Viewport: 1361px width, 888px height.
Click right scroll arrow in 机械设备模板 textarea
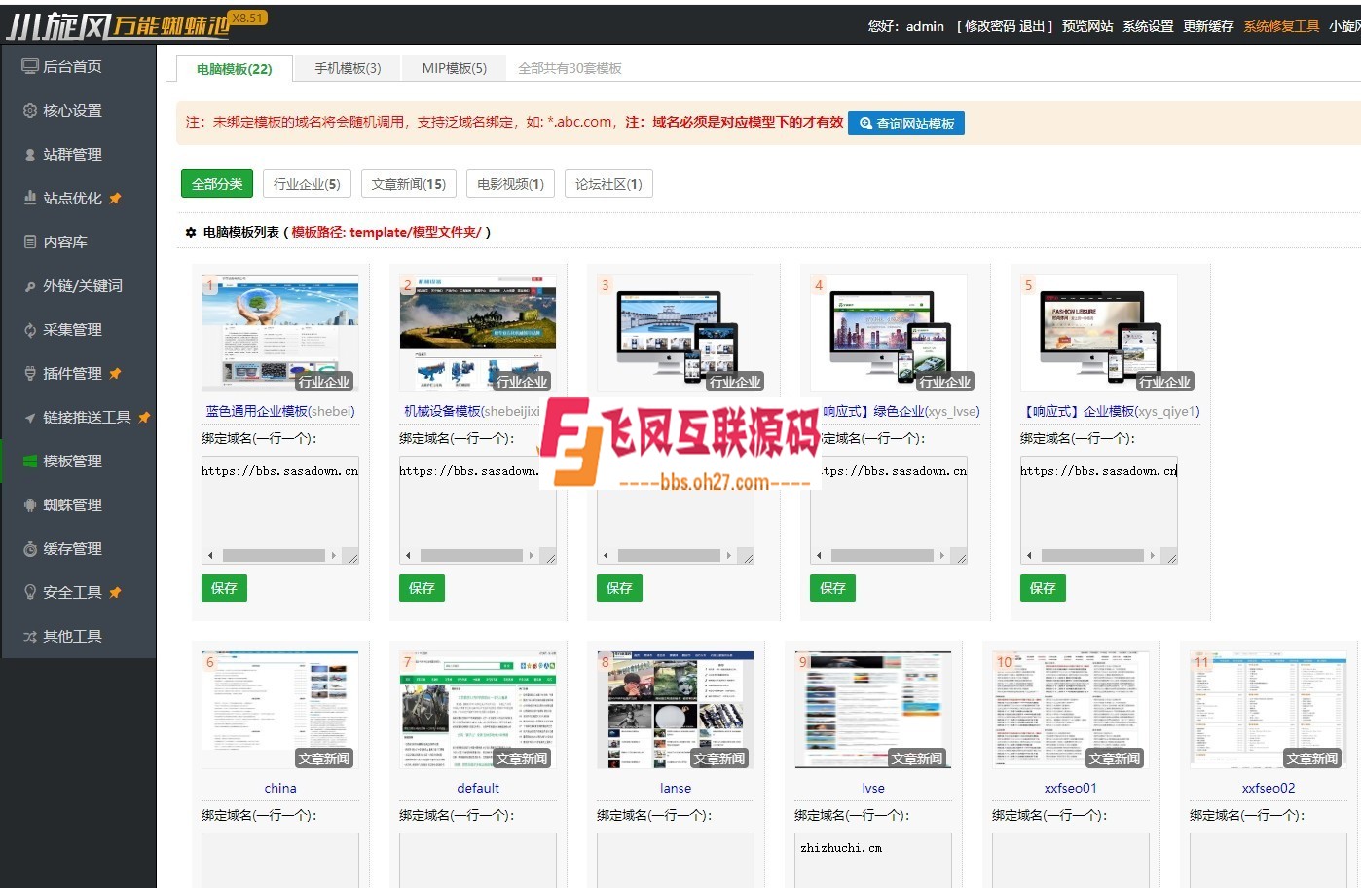(532, 556)
